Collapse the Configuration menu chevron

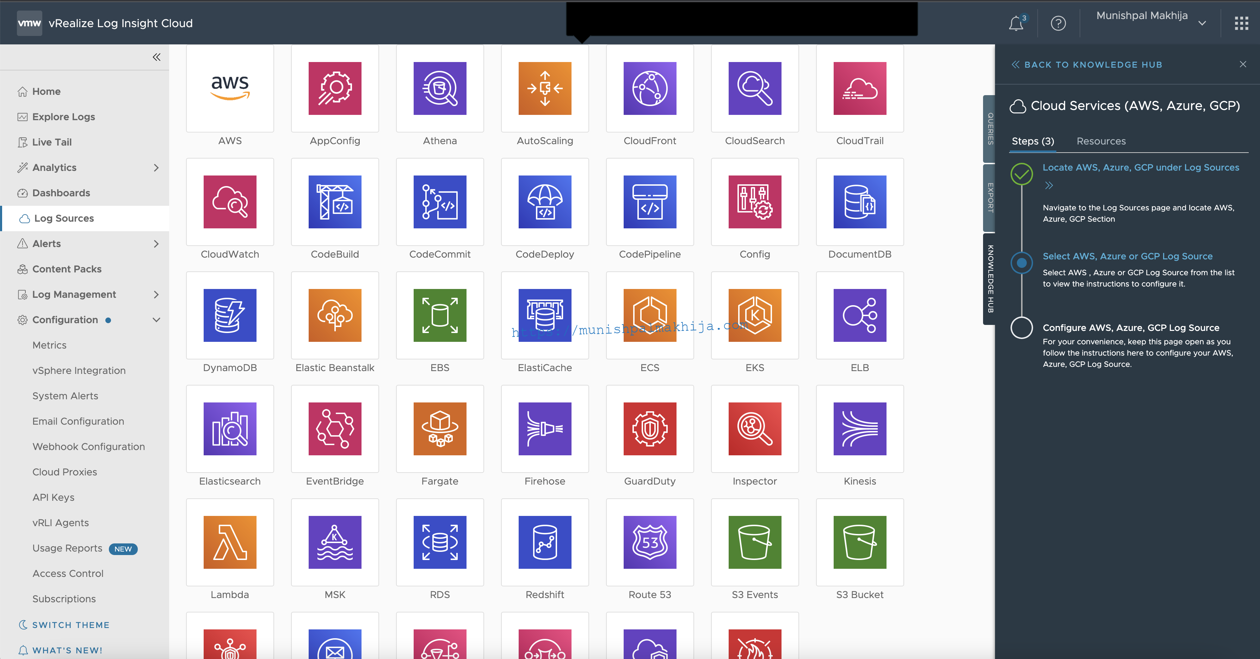pos(156,320)
